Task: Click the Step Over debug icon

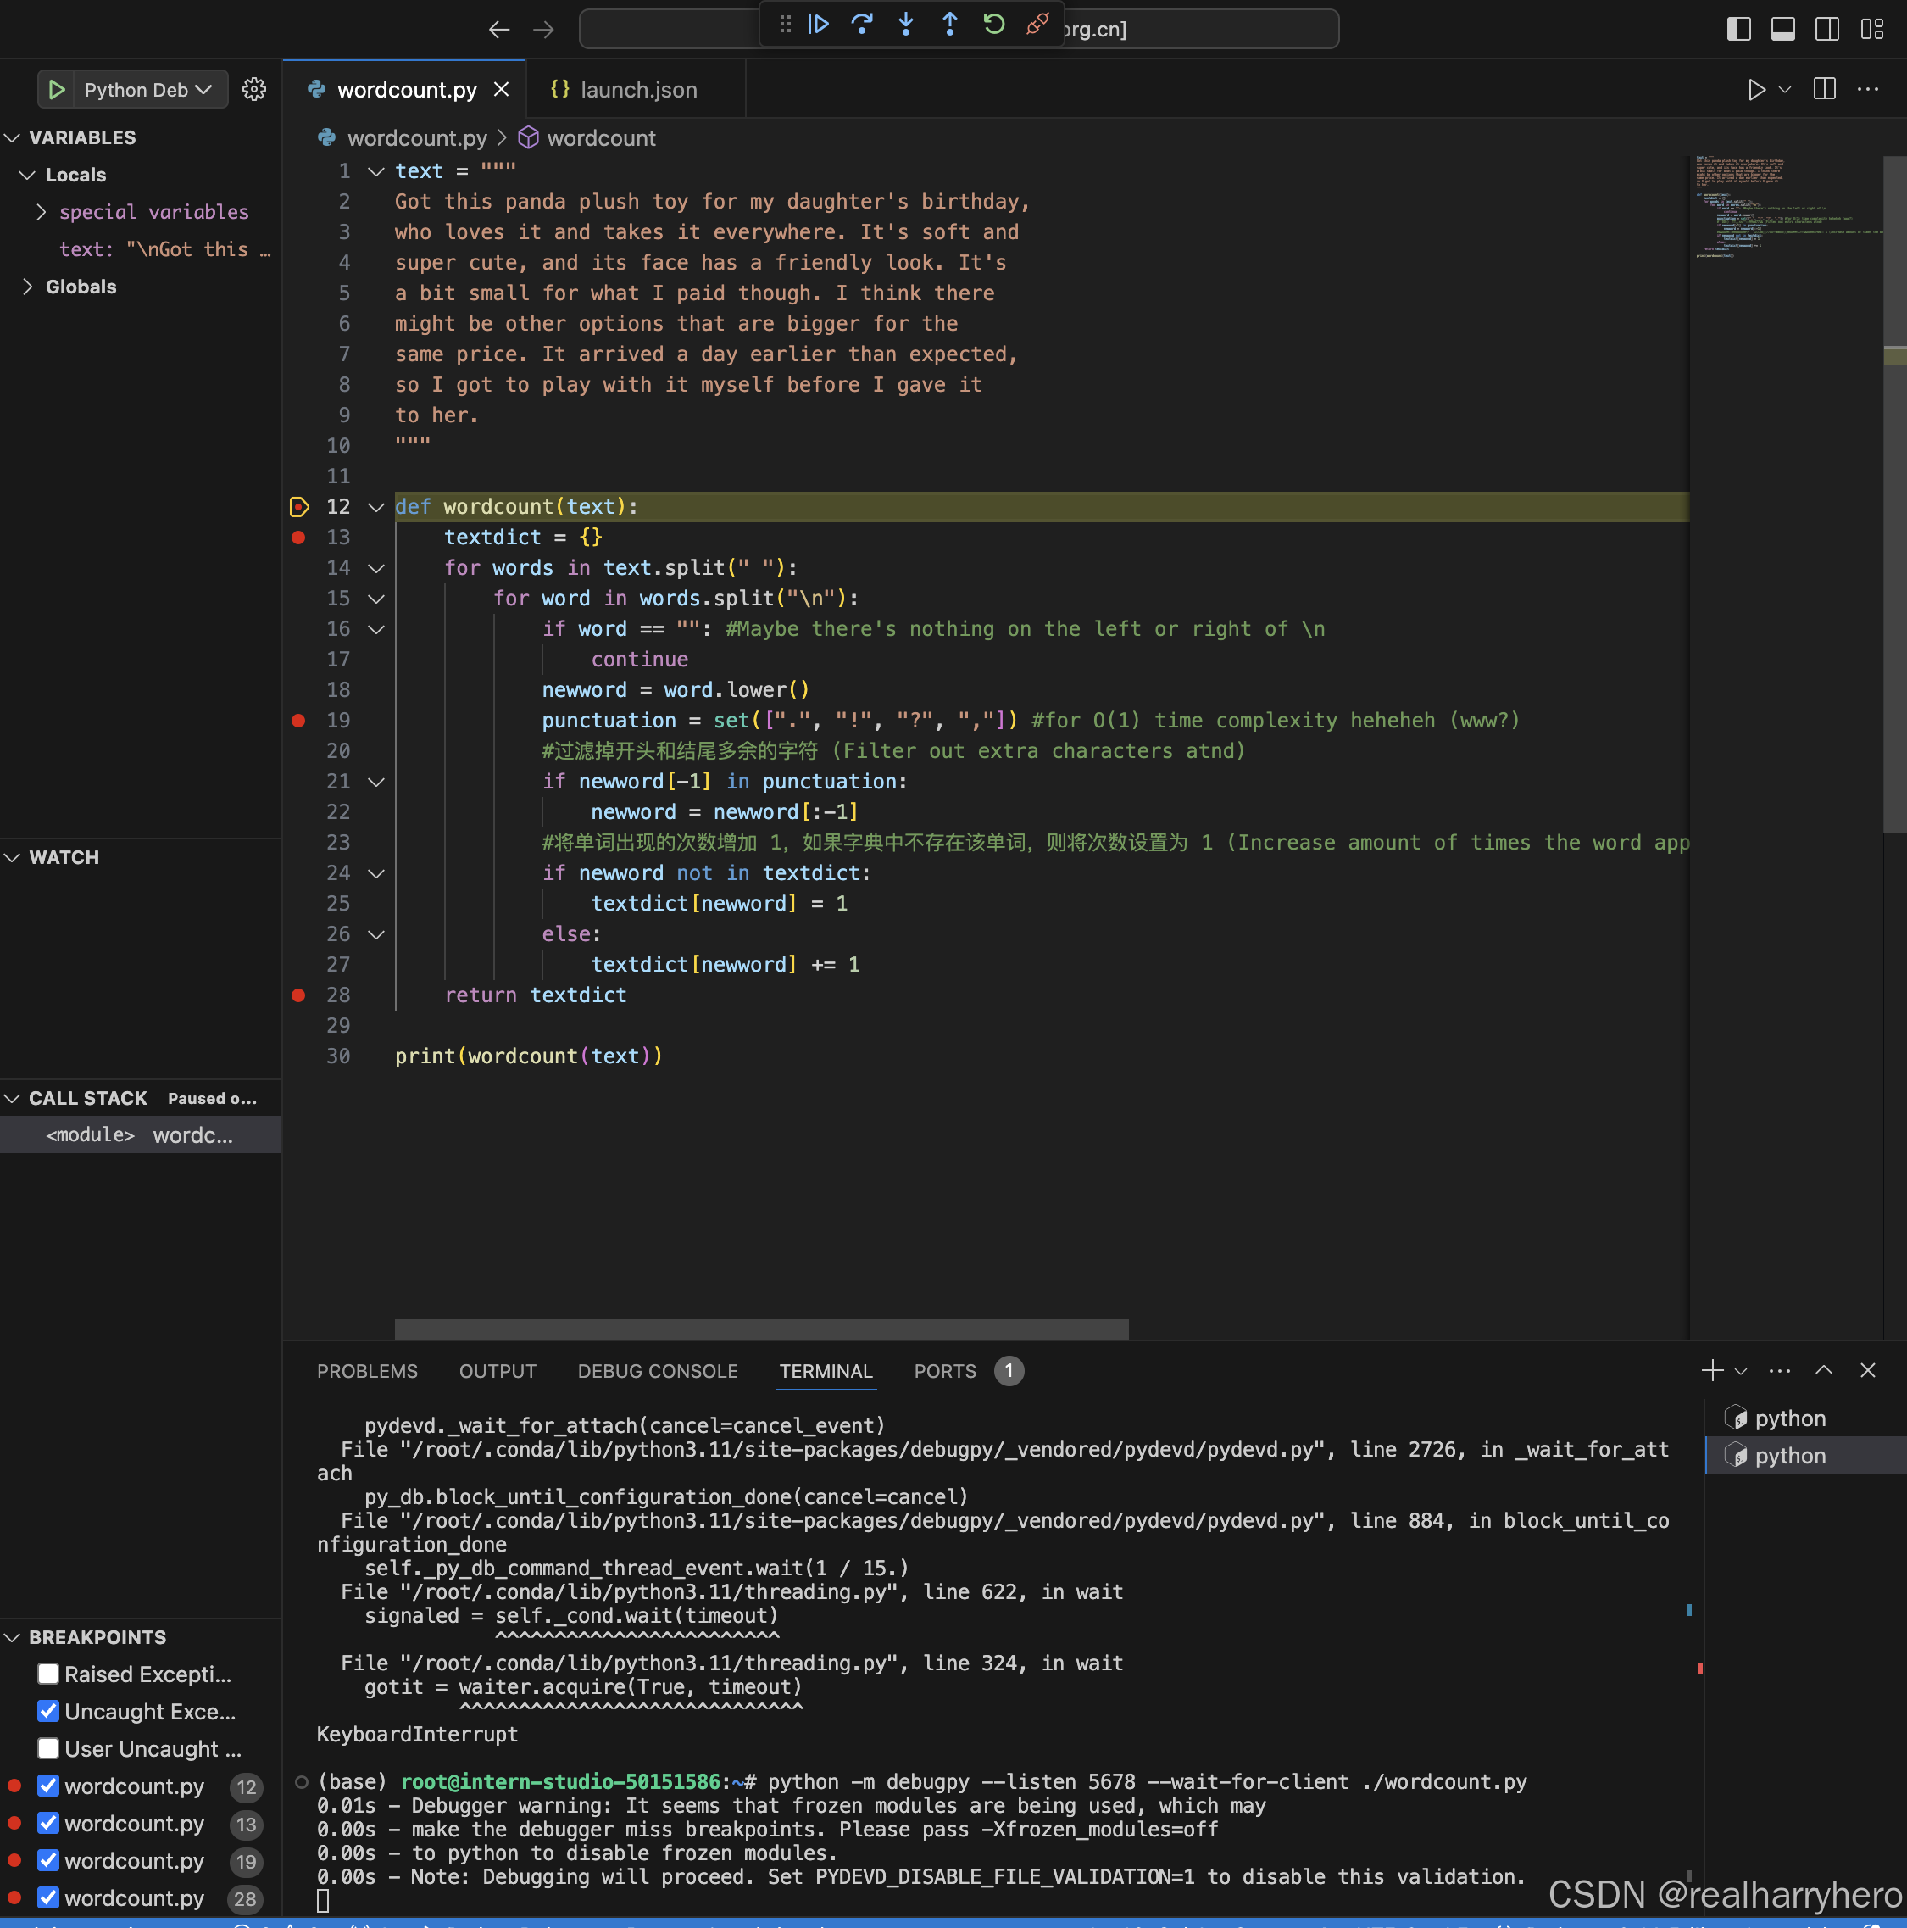Action: [862, 24]
